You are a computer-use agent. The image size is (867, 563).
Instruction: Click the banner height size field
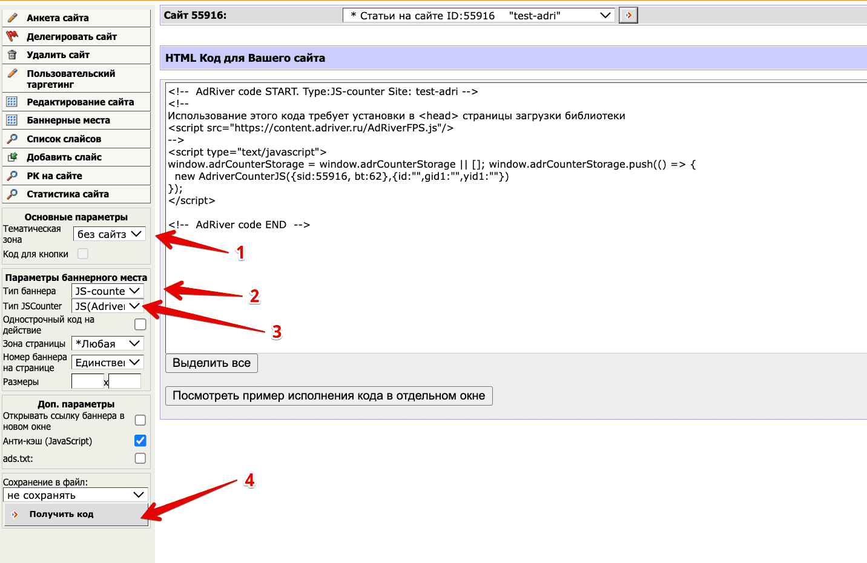pyautogui.click(x=125, y=381)
